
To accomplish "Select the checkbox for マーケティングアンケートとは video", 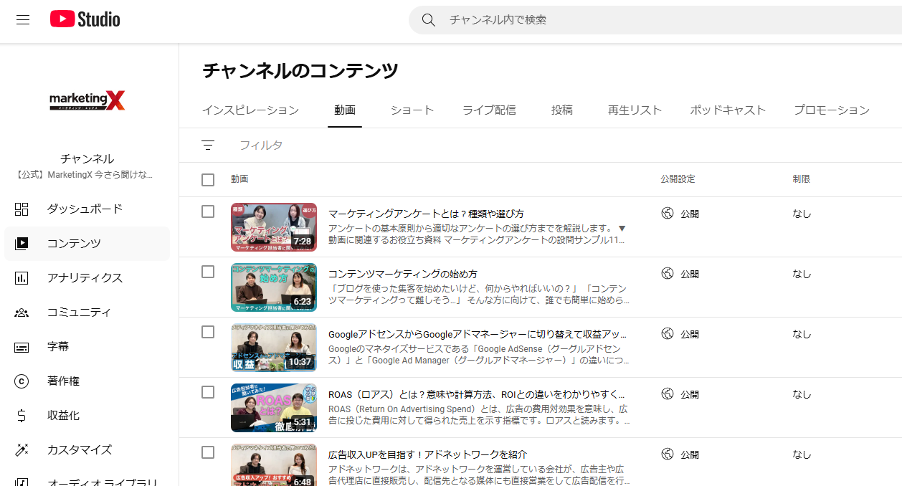I will click(x=208, y=213).
